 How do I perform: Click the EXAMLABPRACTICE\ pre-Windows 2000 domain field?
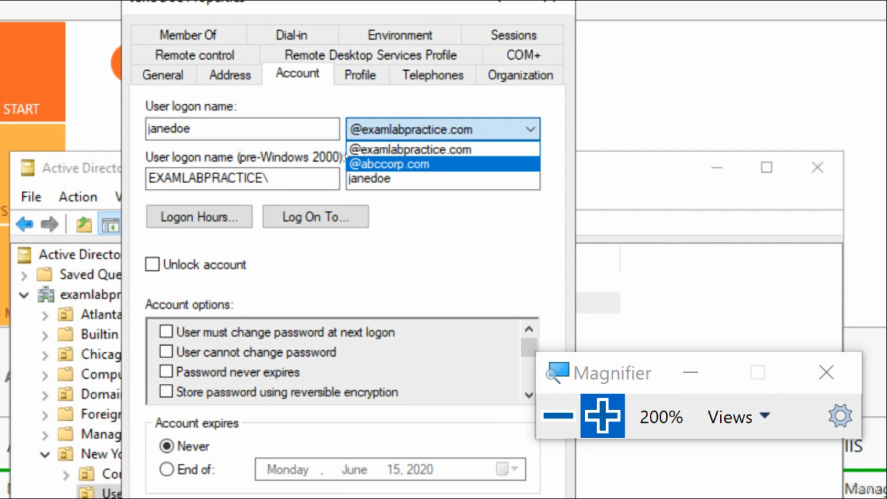[242, 179]
